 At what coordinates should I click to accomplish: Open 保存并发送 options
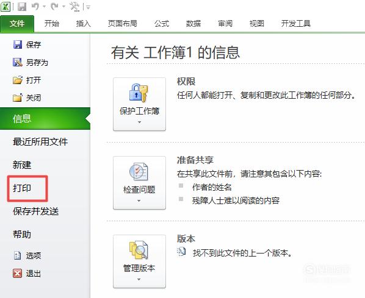35,211
